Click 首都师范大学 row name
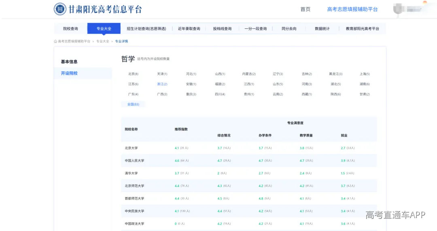The height and width of the screenshot is (231, 437). [x=134, y=198]
